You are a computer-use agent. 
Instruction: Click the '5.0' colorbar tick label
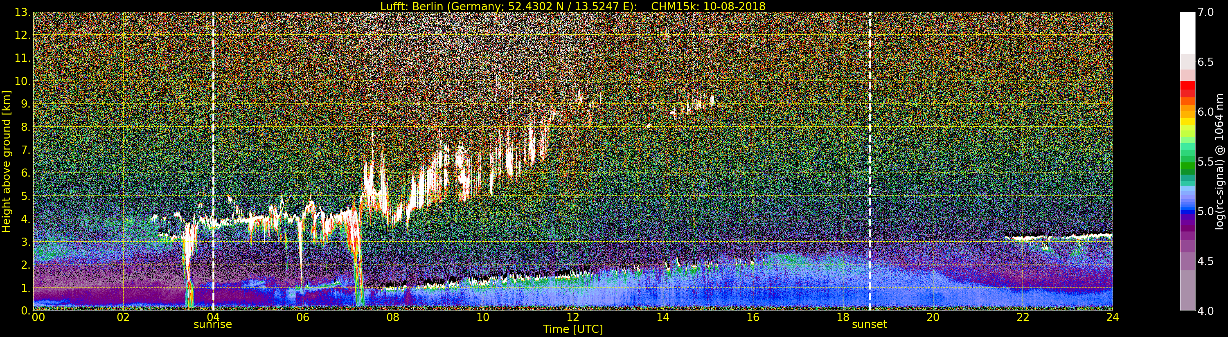pos(1205,211)
